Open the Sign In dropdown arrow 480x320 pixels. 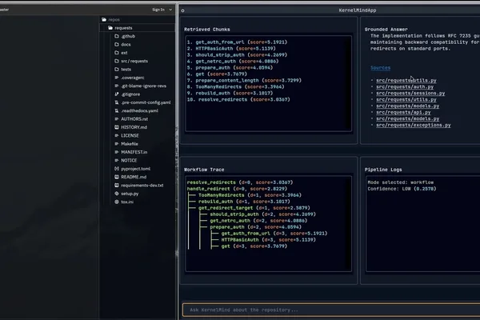click(170, 10)
